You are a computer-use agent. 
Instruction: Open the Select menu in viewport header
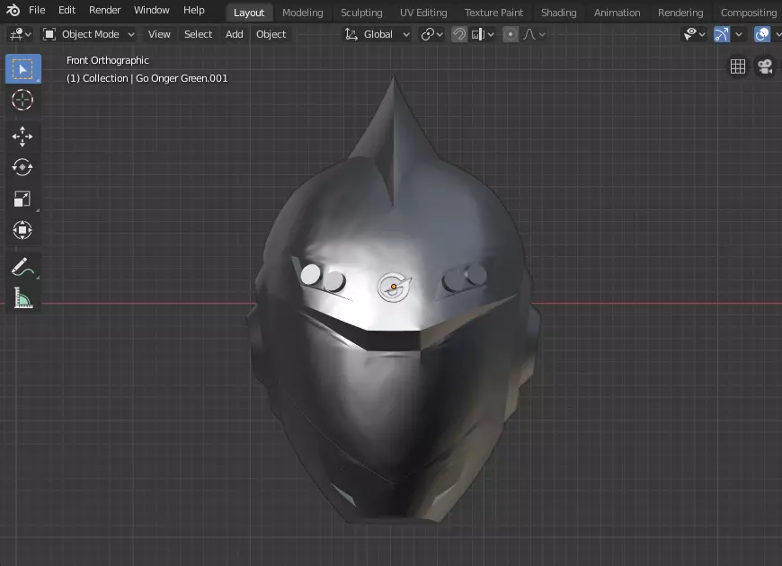tap(198, 34)
